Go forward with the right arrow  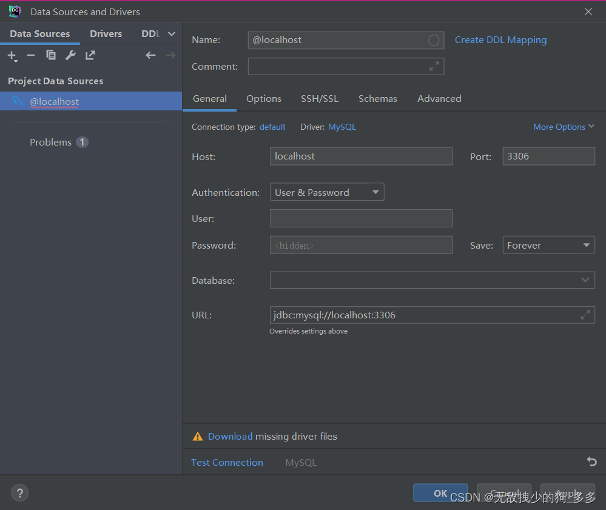tap(170, 55)
